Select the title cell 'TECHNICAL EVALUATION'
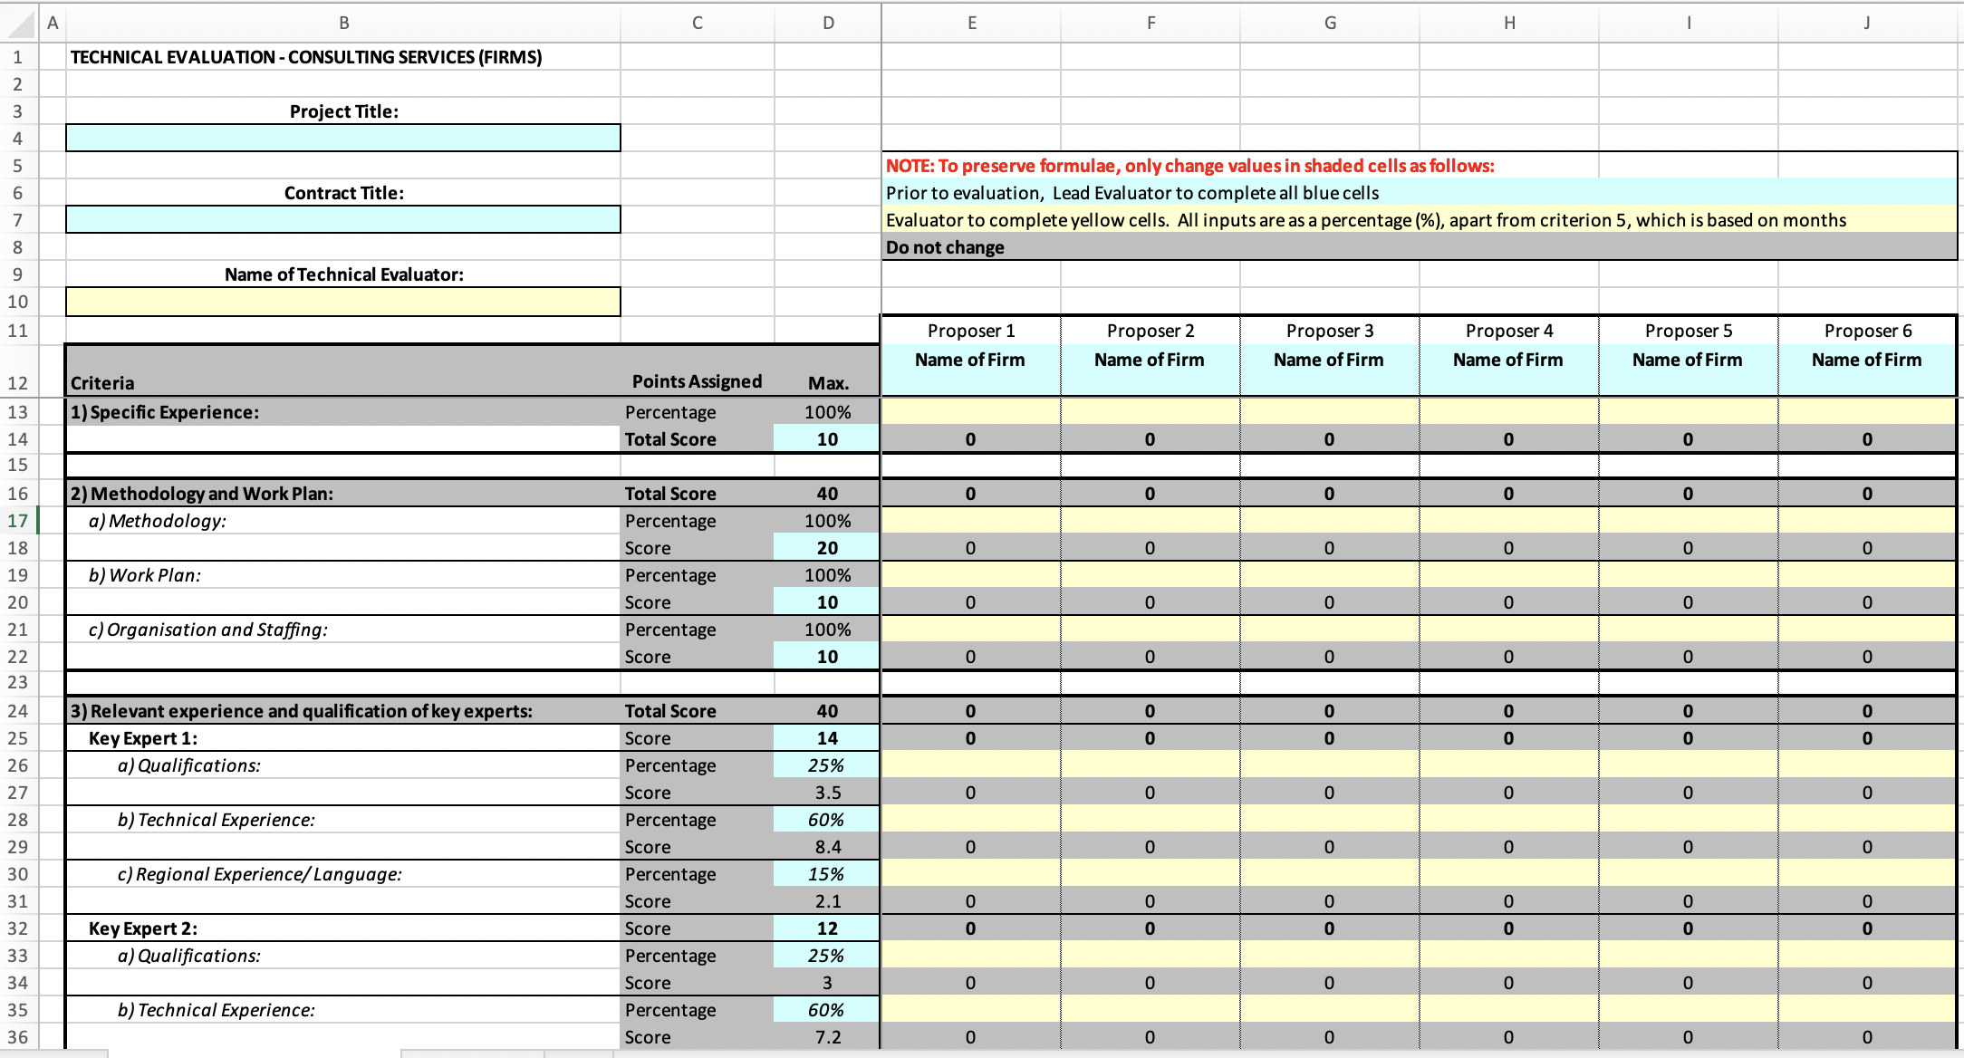 [306, 57]
